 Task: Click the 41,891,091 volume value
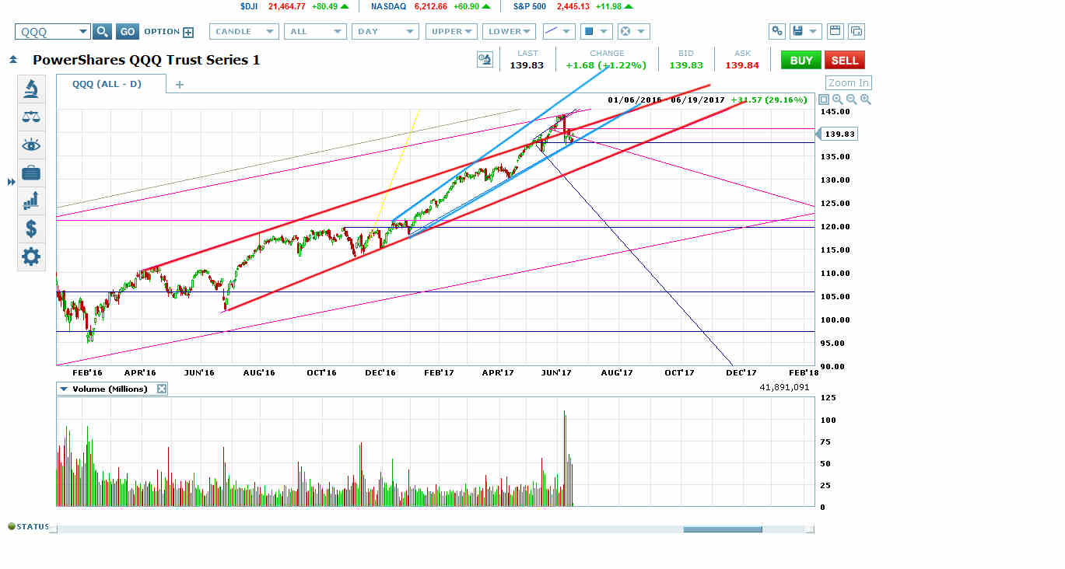(786, 386)
